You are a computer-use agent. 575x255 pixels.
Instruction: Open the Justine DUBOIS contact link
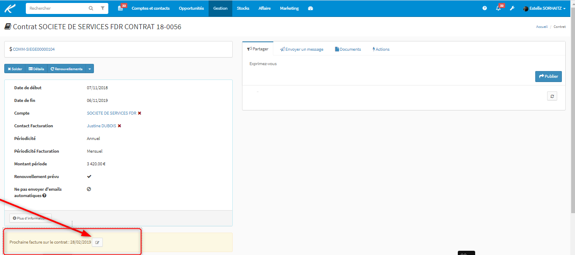[x=102, y=126]
